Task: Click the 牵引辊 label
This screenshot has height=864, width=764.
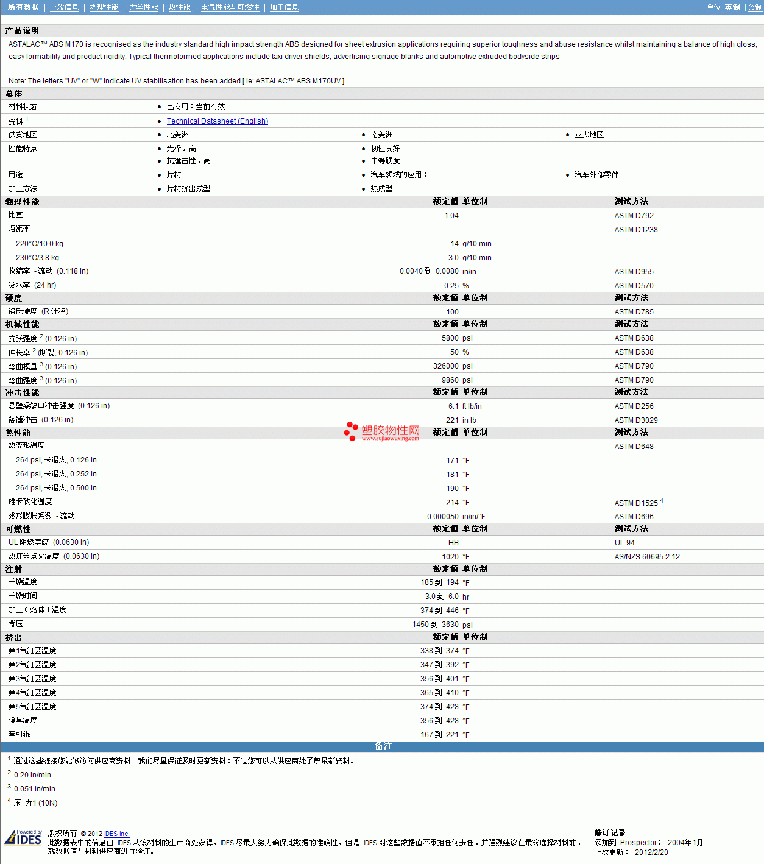Action: click(x=19, y=734)
